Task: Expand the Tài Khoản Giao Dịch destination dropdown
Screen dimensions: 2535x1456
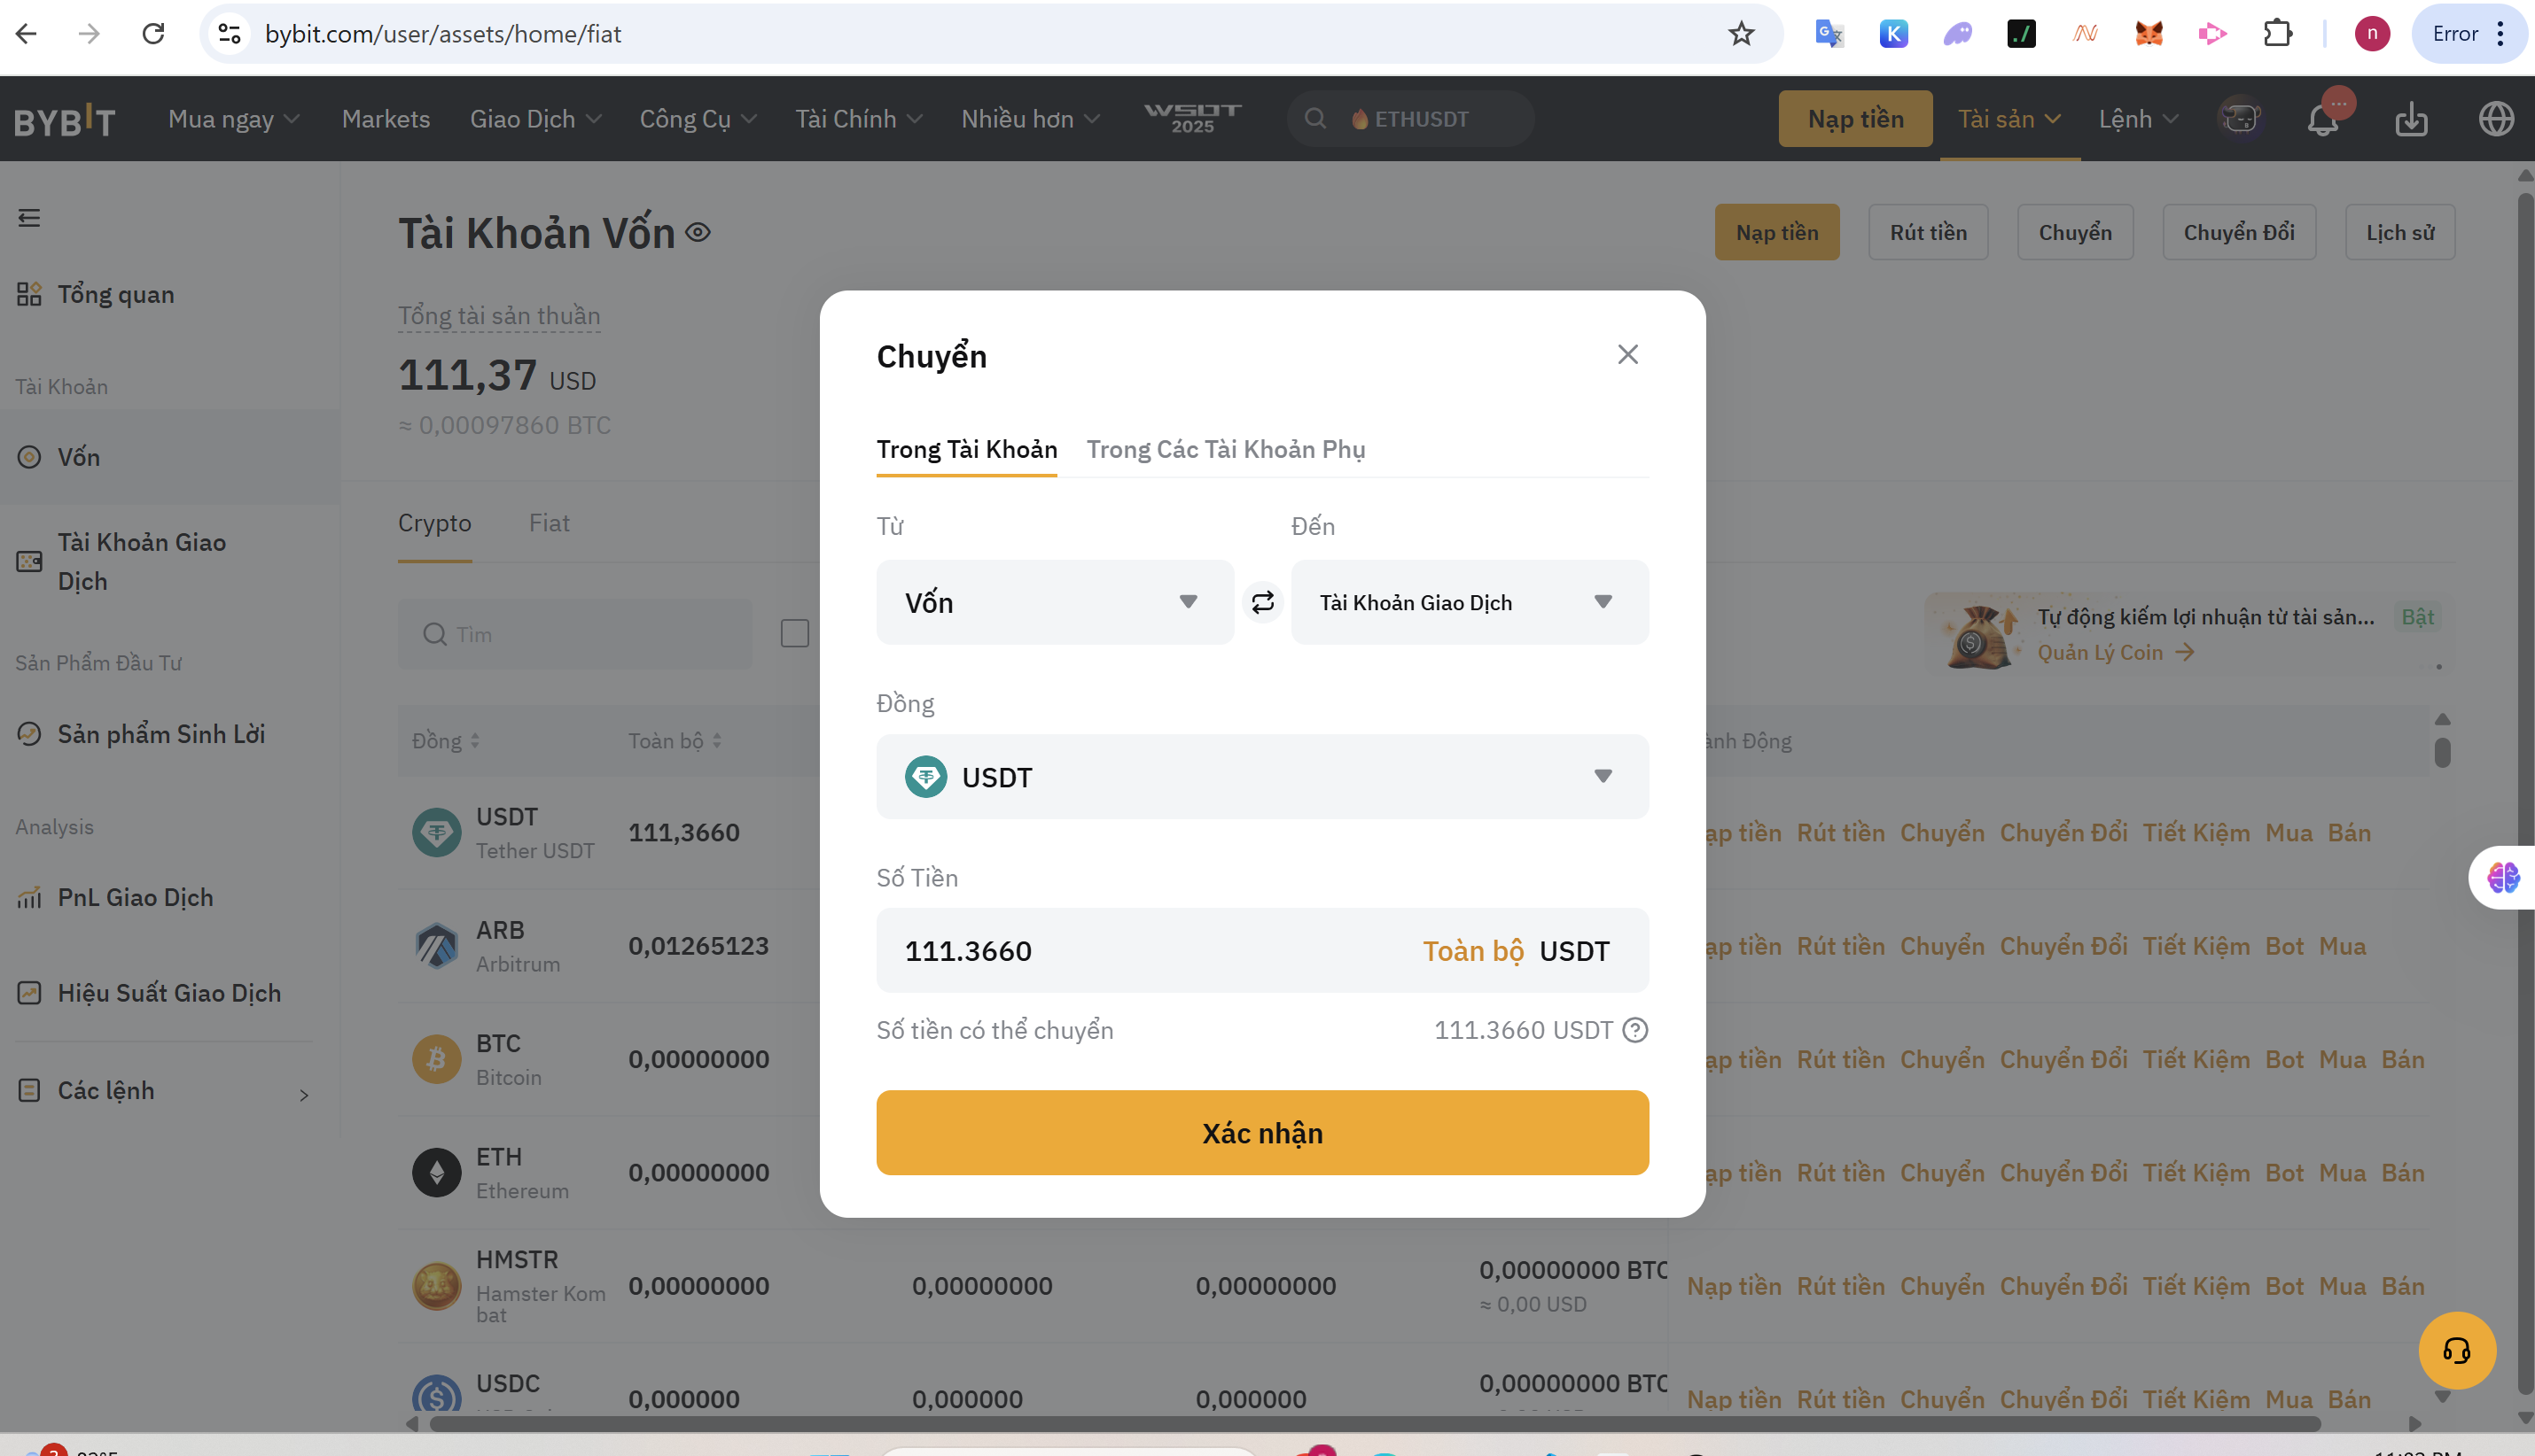Action: pyautogui.click(x=1468, y=602)
